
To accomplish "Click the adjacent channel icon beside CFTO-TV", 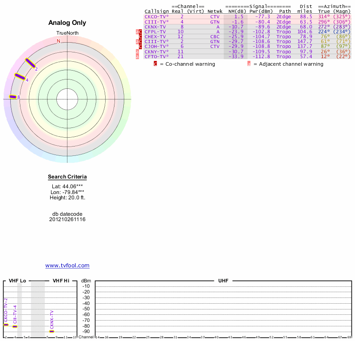I will click(137, 57).
